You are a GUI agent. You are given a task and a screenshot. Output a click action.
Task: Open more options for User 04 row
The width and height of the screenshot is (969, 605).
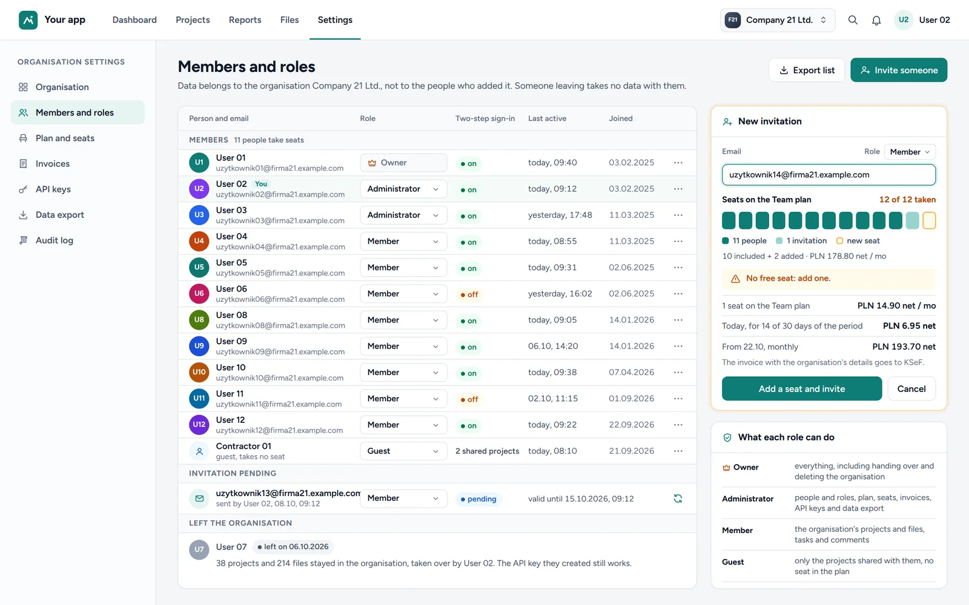[678, 241]
